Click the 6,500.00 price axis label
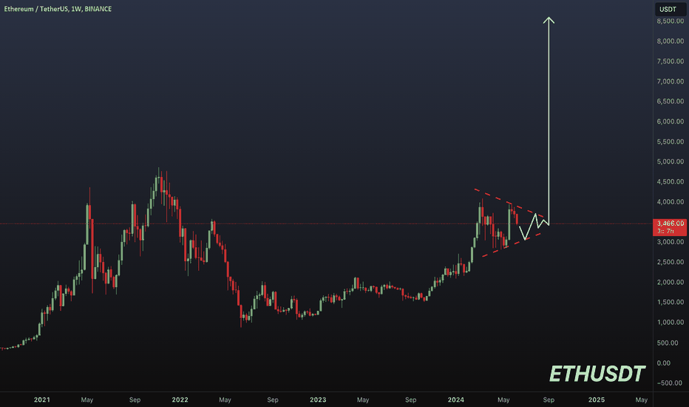689x407 pixels. (x=670, y=101)
